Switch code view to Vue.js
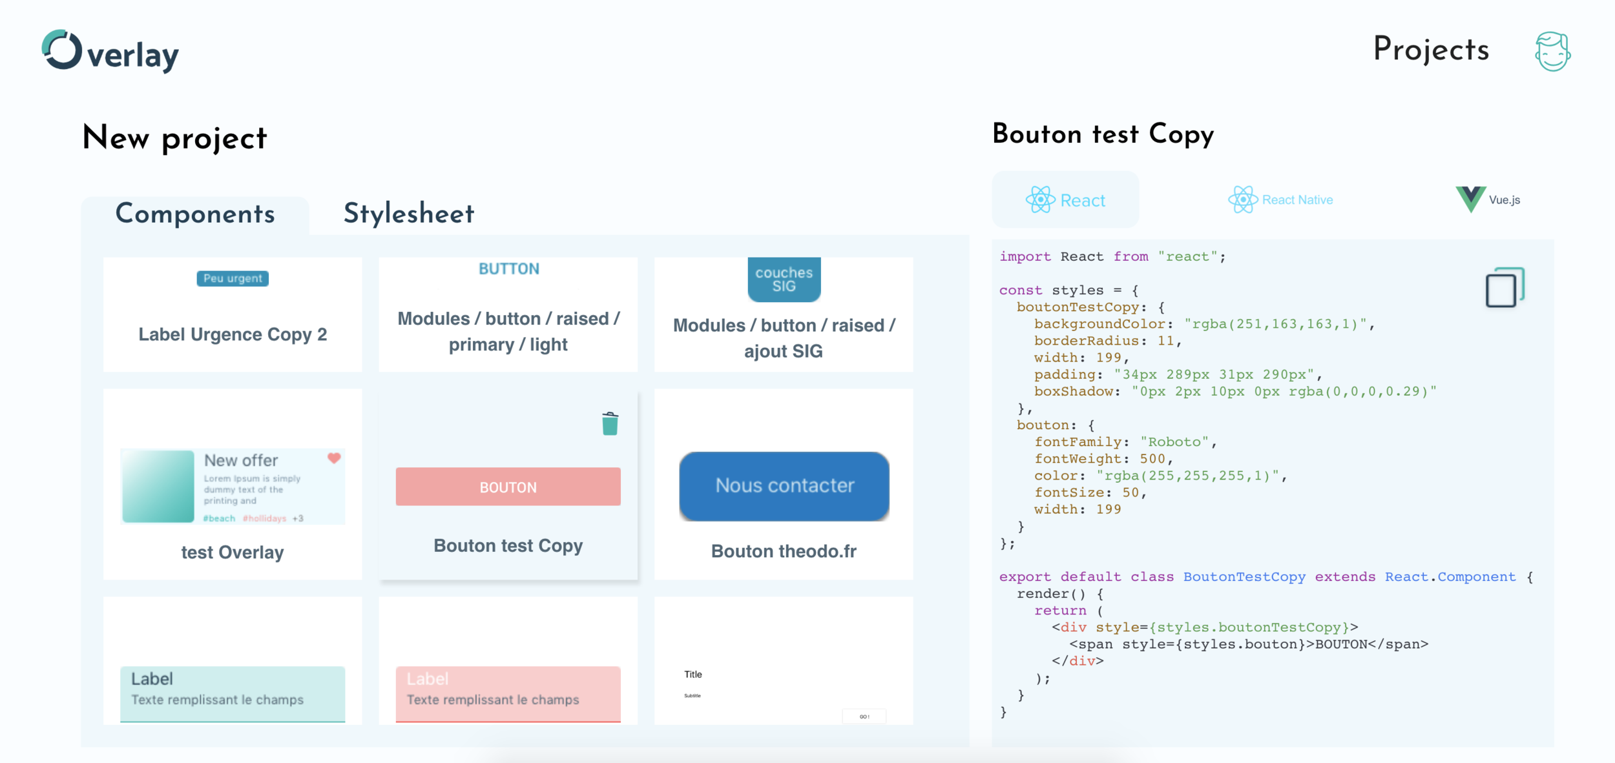Image resolution: width=1615 pixels, height=763 pixels. 1504,200
